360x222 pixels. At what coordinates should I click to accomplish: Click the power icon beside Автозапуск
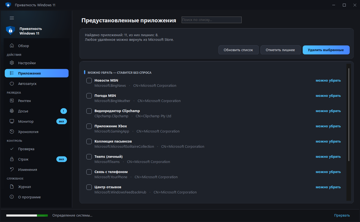click(12, 84)
